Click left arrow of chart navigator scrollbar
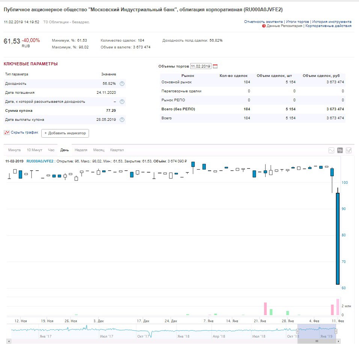The width and height of the screenshot is (359, 344). pyautogui.click(x=9, y=341)
